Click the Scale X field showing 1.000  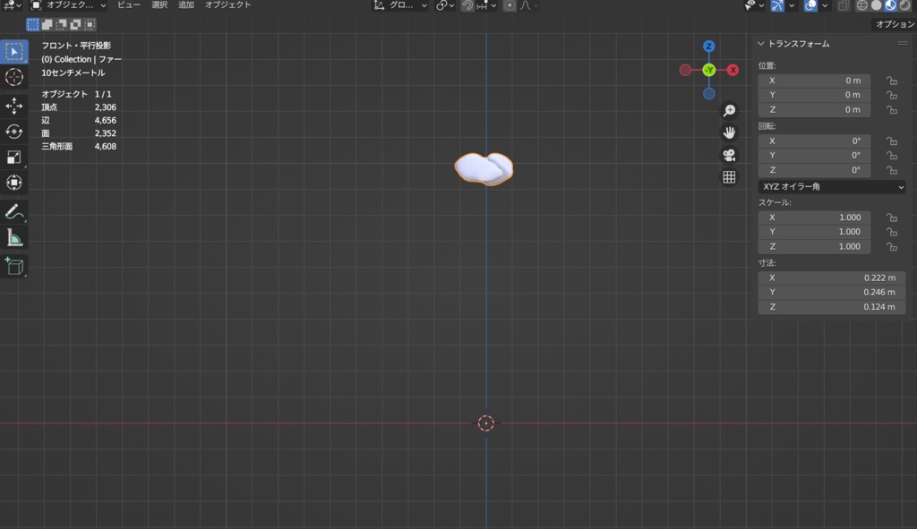coord(814,218)
